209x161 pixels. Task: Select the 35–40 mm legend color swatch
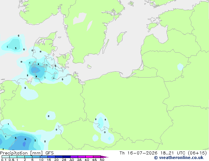coord(82,157)
